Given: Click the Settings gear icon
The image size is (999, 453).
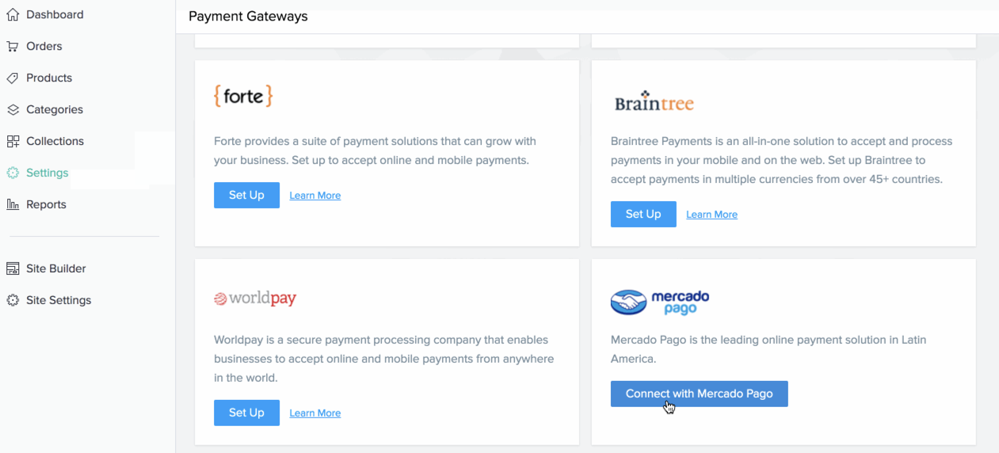Looking at the screenshot, I should pos(13,173).
